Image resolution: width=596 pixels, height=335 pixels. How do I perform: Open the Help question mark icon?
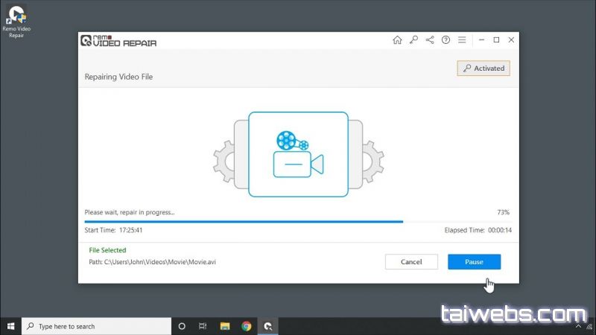tap(446, 40)
